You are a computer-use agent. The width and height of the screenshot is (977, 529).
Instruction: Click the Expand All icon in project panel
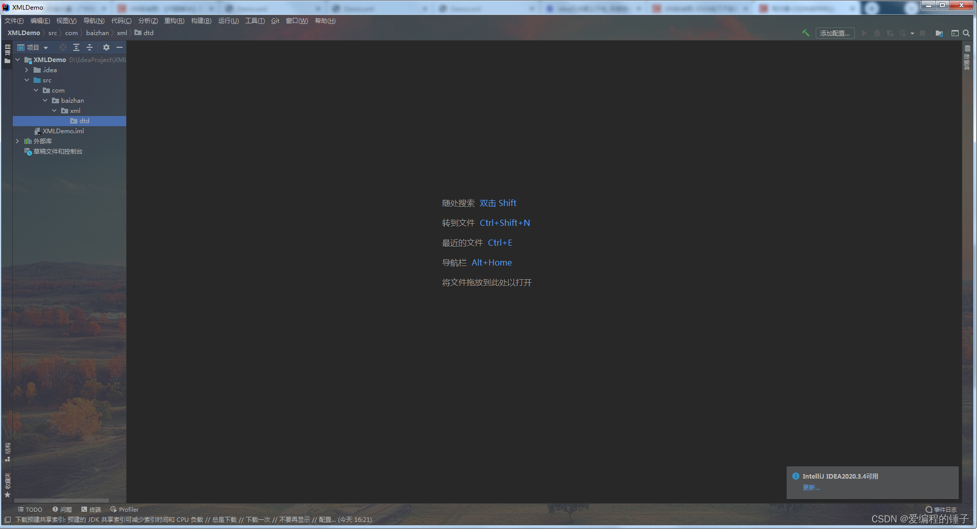coord(76,47)
